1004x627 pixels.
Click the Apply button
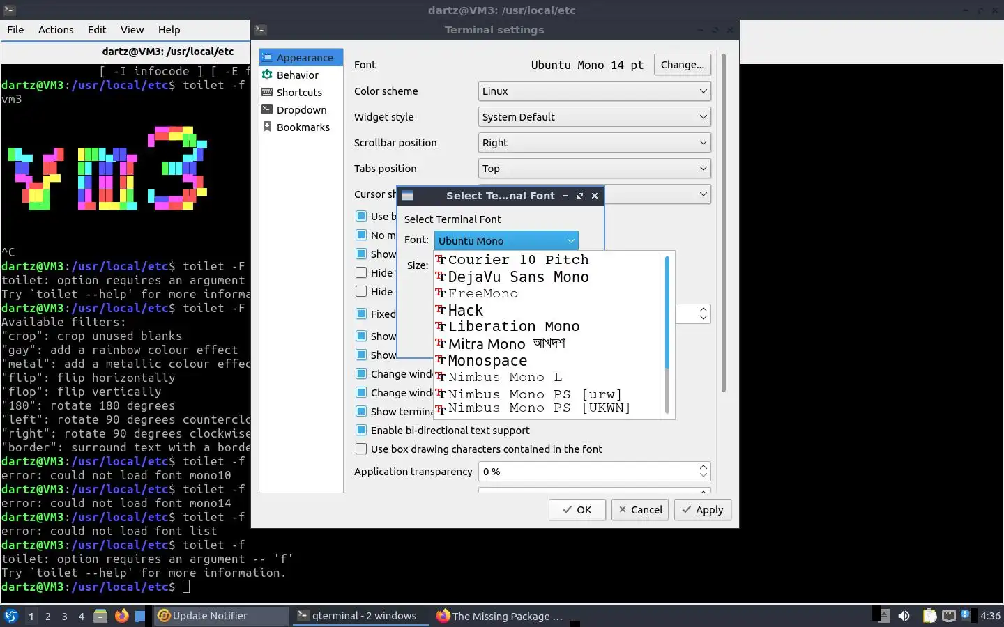[x=703, y=510]
